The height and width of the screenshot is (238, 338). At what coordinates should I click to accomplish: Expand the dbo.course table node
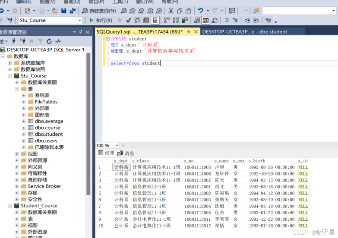click(23, 128)
